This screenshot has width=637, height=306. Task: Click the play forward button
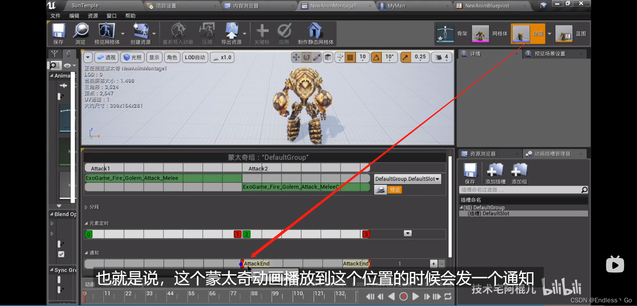(x=415, y=296)
